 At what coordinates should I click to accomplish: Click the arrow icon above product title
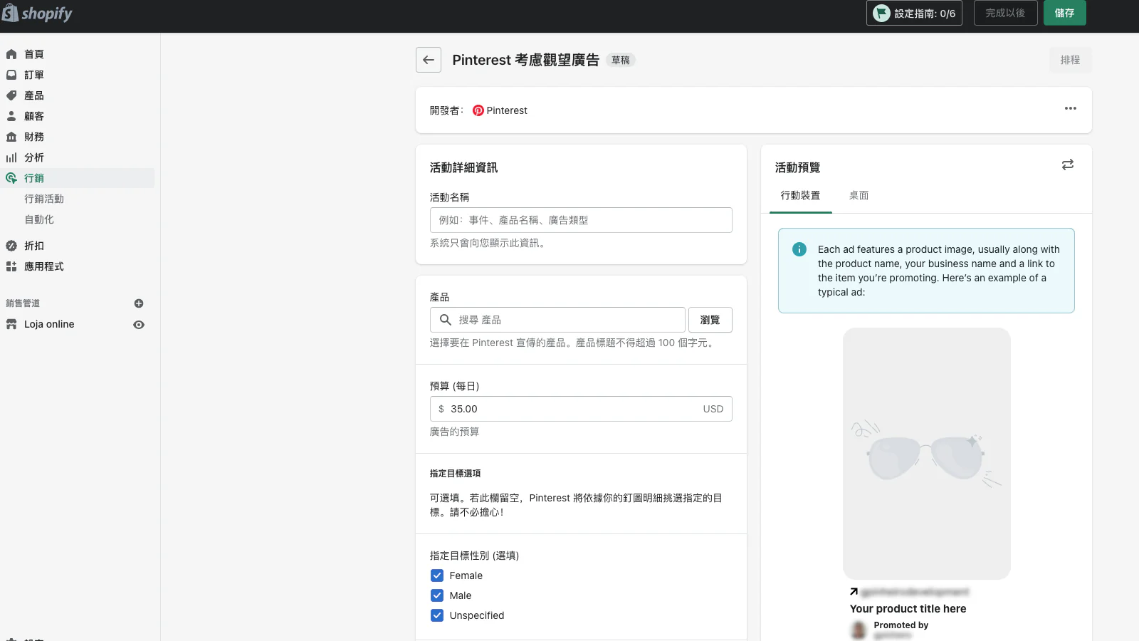click(854, 592)
